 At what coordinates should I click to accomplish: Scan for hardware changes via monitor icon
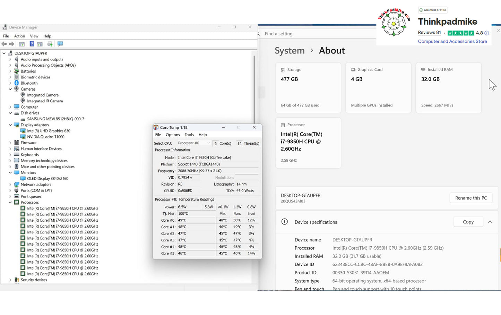[60, 44]
